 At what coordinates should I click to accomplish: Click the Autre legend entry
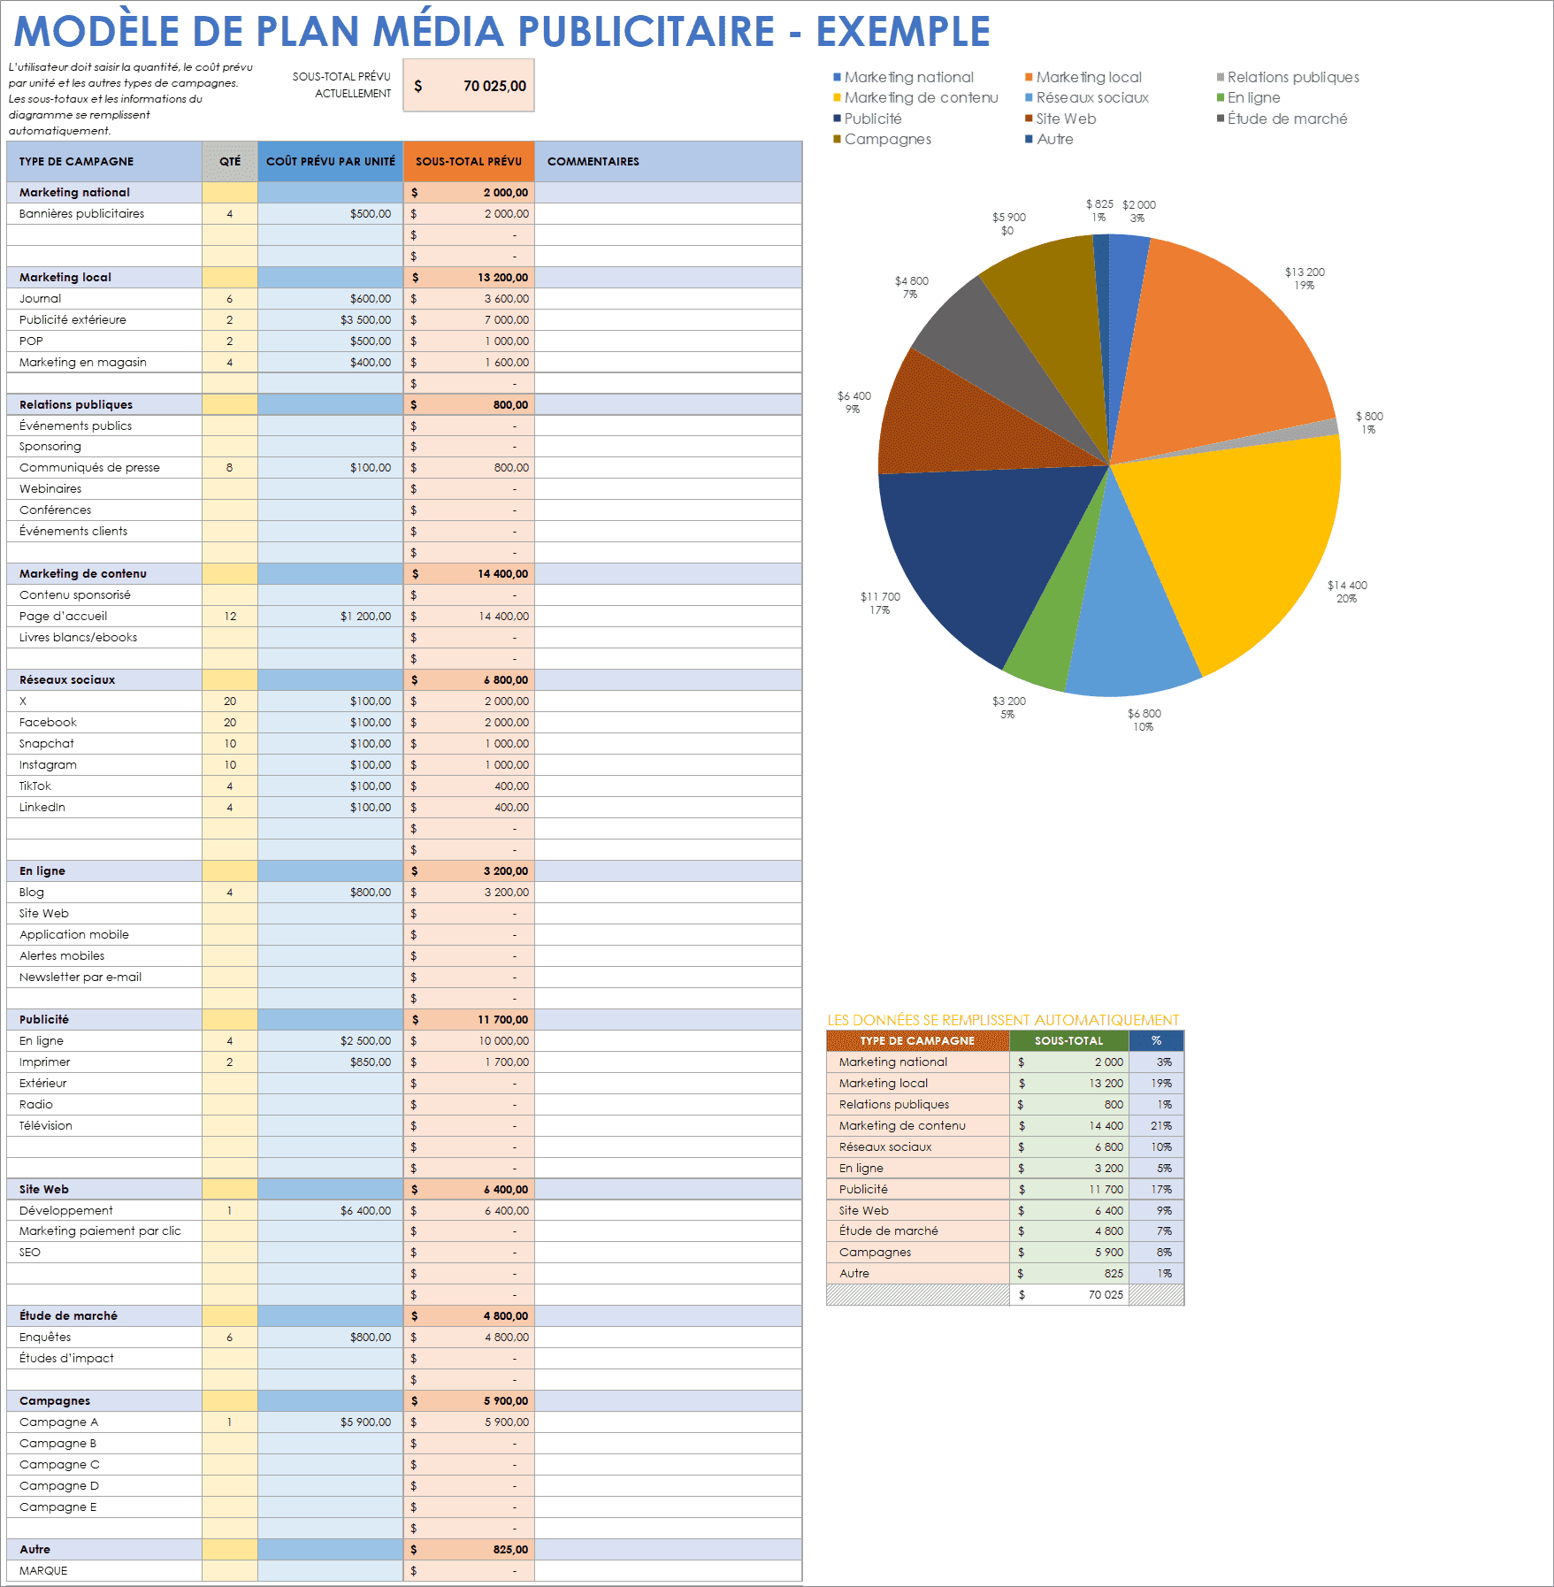pos(1049,139)
